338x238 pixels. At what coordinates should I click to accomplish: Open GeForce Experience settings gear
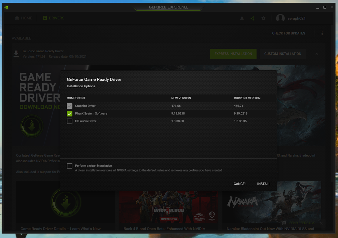click(263, 18)
